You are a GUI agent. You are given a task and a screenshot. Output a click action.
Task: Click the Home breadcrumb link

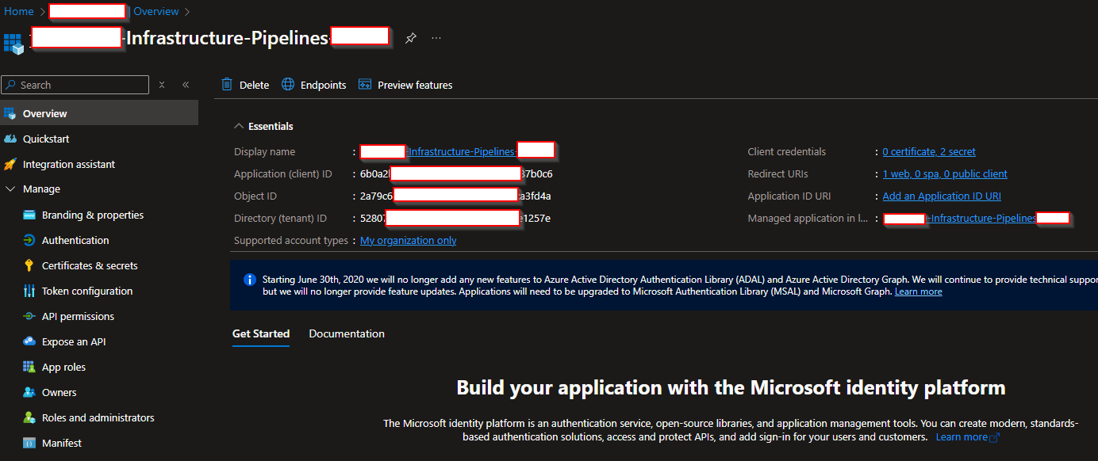point(19,11)
